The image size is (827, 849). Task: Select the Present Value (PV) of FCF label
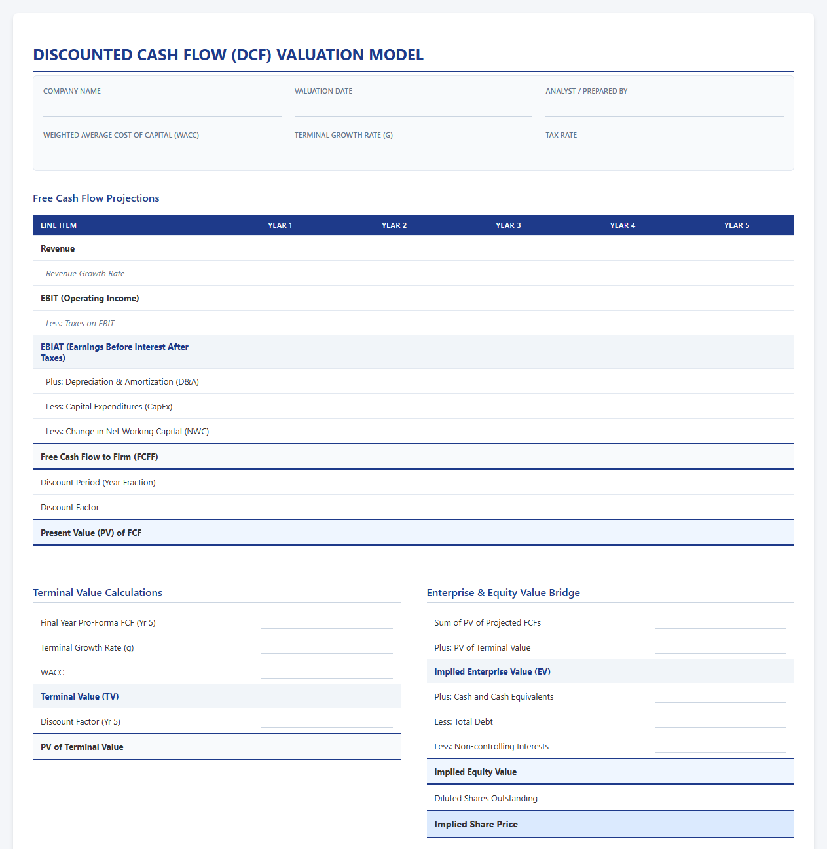point(91,533)
